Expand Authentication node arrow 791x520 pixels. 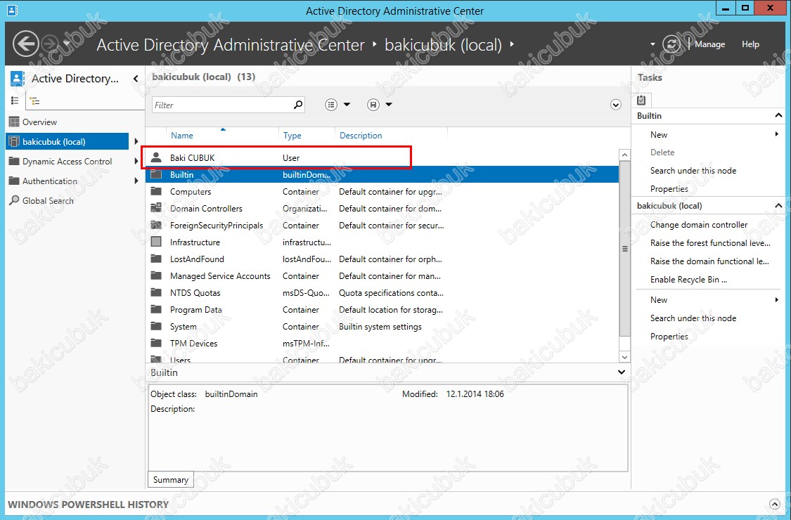pyautogui.click(x=136, y=181)
